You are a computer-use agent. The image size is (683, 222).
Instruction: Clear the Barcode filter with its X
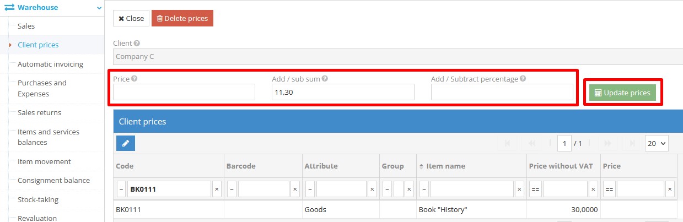pos(295,189)
